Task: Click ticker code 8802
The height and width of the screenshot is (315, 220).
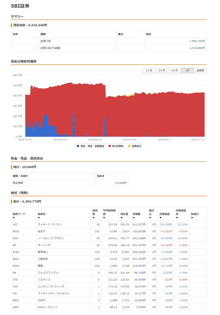Action: pos(16,259)
